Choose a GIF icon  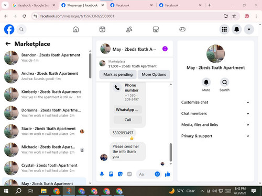click(x=129, y=174)
